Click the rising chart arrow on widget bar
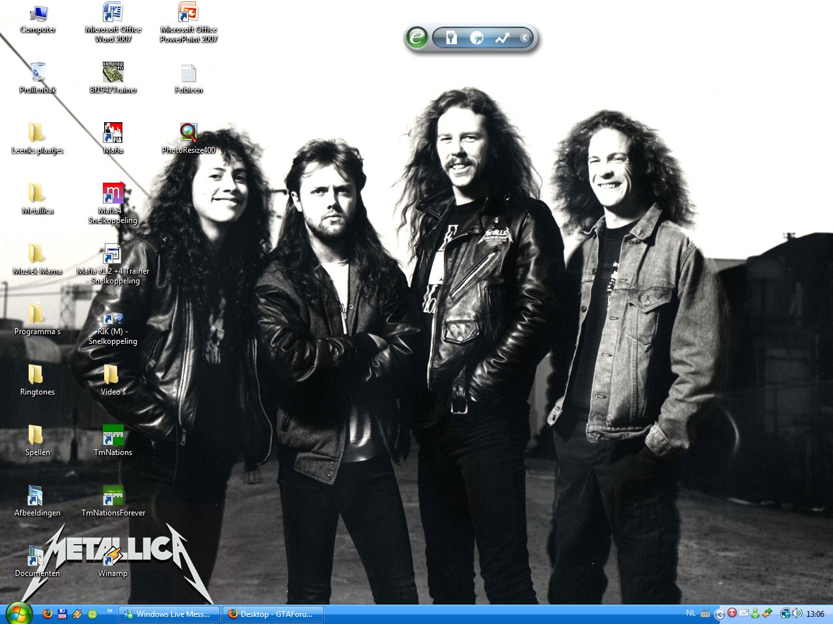 tap(502, 38)
